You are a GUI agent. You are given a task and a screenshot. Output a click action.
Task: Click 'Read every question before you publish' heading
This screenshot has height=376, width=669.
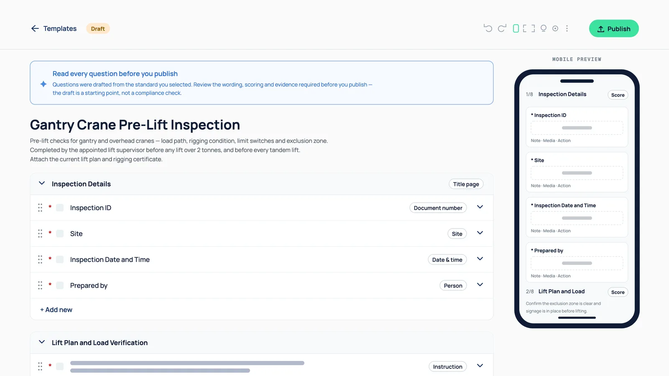pos(115,74)
